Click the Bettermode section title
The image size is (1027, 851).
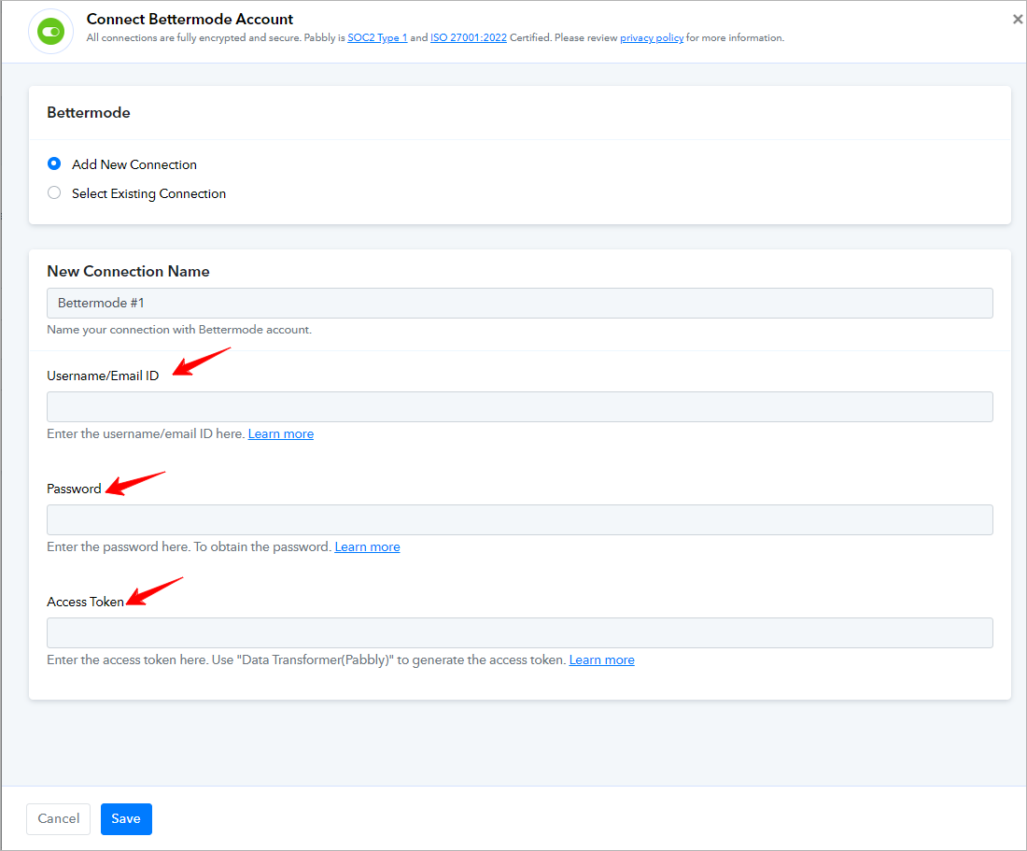[89, 113]
